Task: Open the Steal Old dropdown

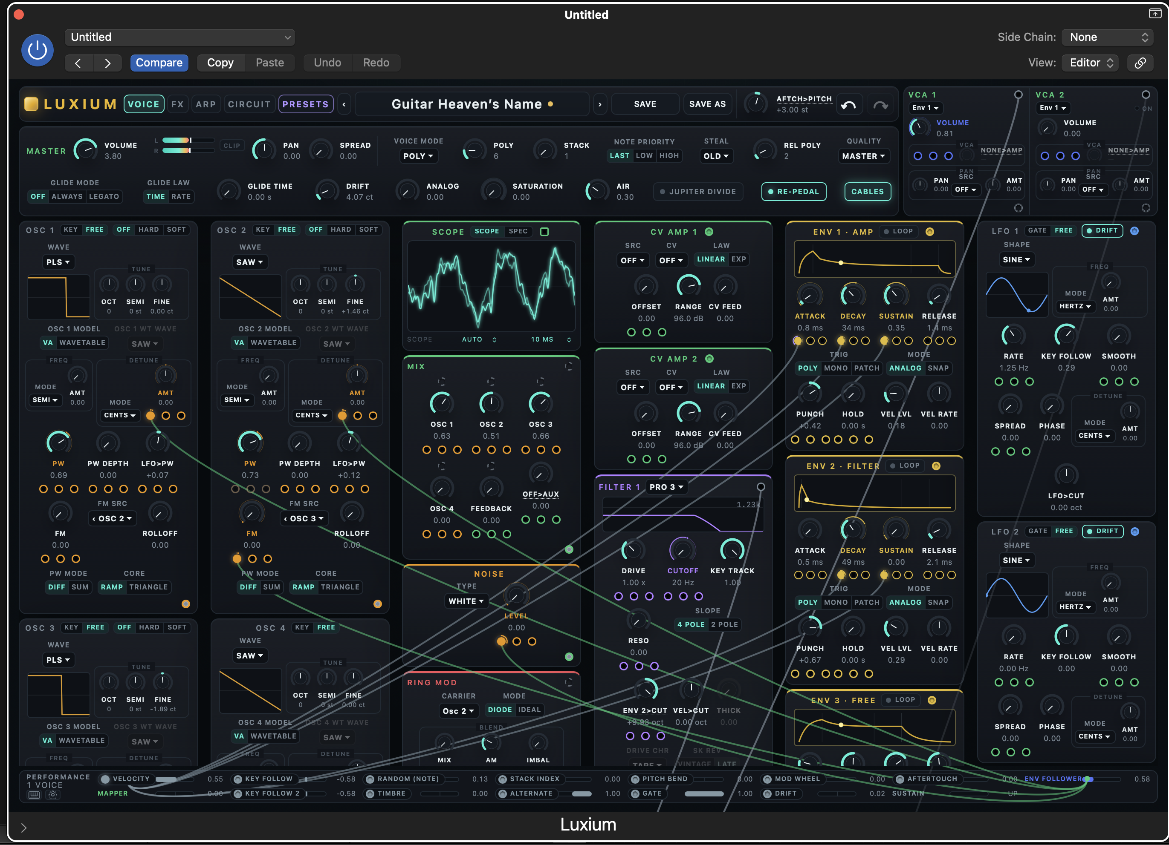Action: [716, 156]
